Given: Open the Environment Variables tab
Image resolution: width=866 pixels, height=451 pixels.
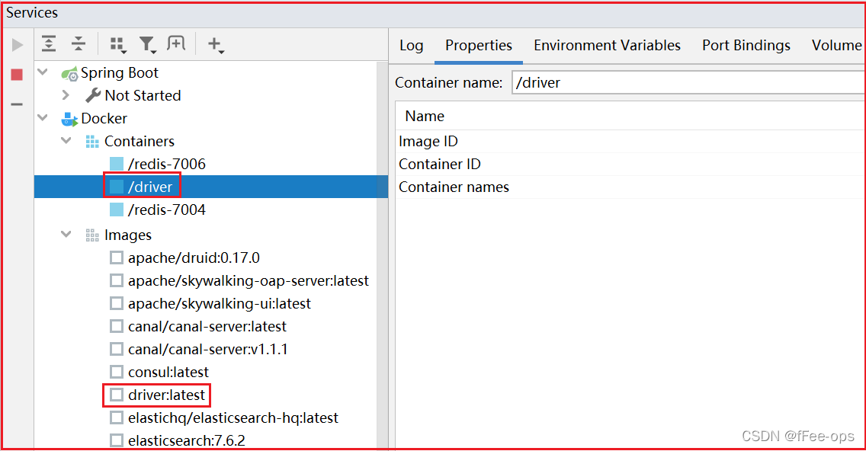Looking at the screenshot, I should point(607,45).
